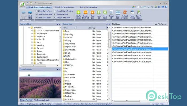Screen dimensions: 187x106
Task: Sort browse files by Name column
Action: 69,28
